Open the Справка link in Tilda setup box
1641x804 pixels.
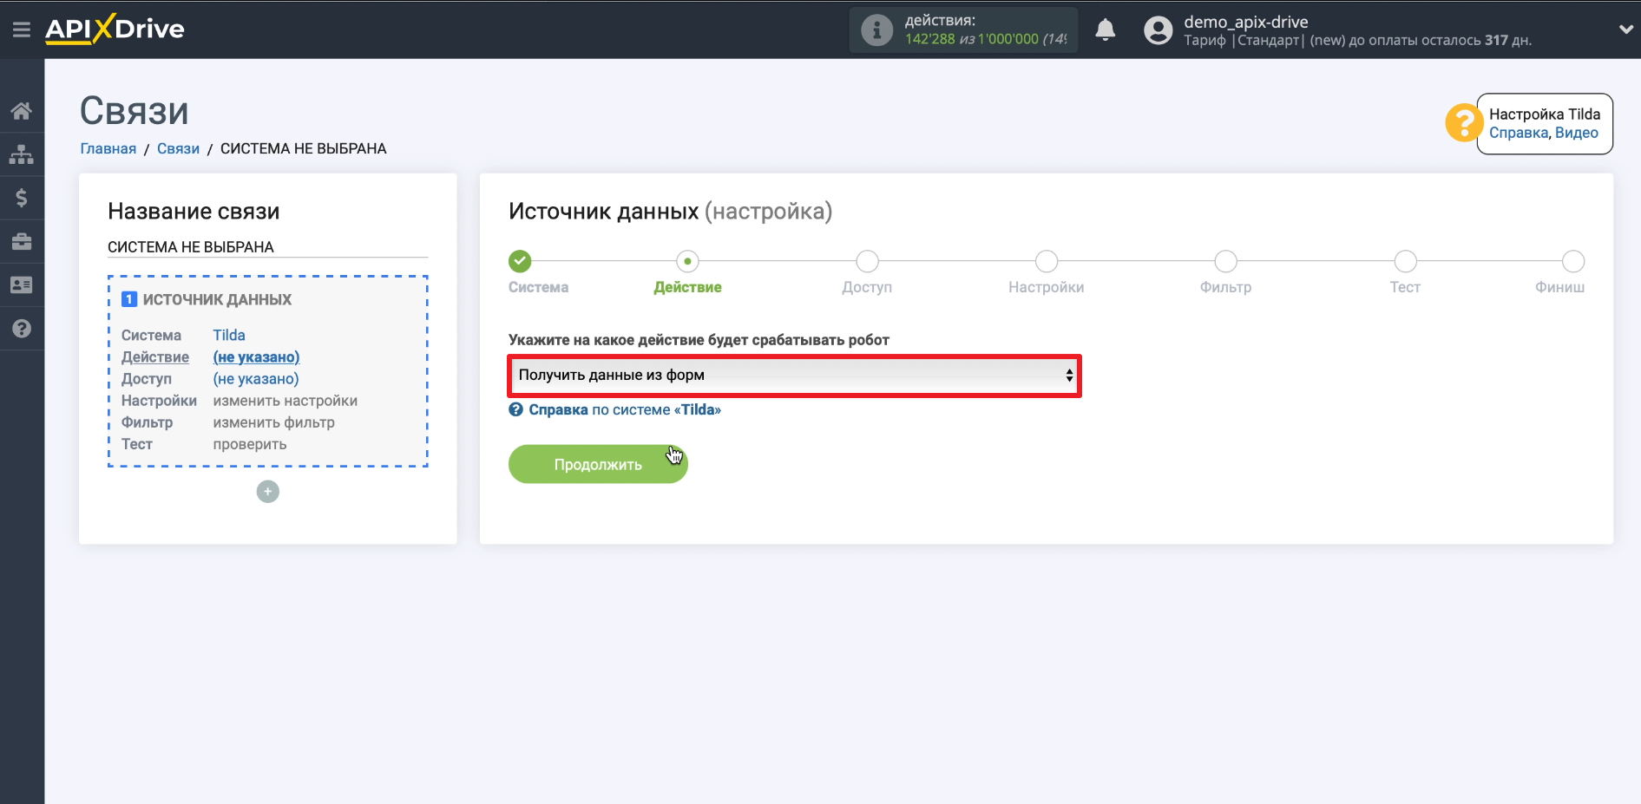(x=1519, y=133)
